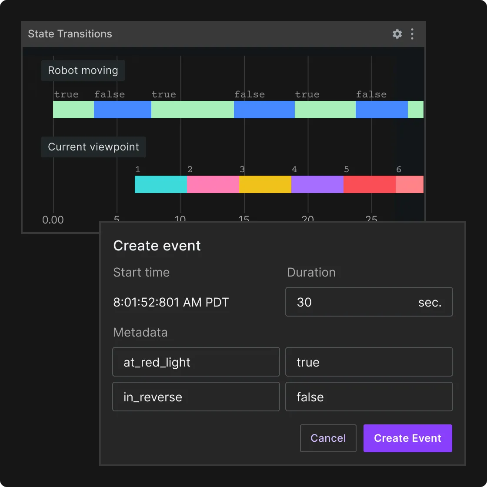Click the at_red_light metadata key field
Image resolution: width=487 pixels, height=487 pixels.
click(x=196, y=362)
